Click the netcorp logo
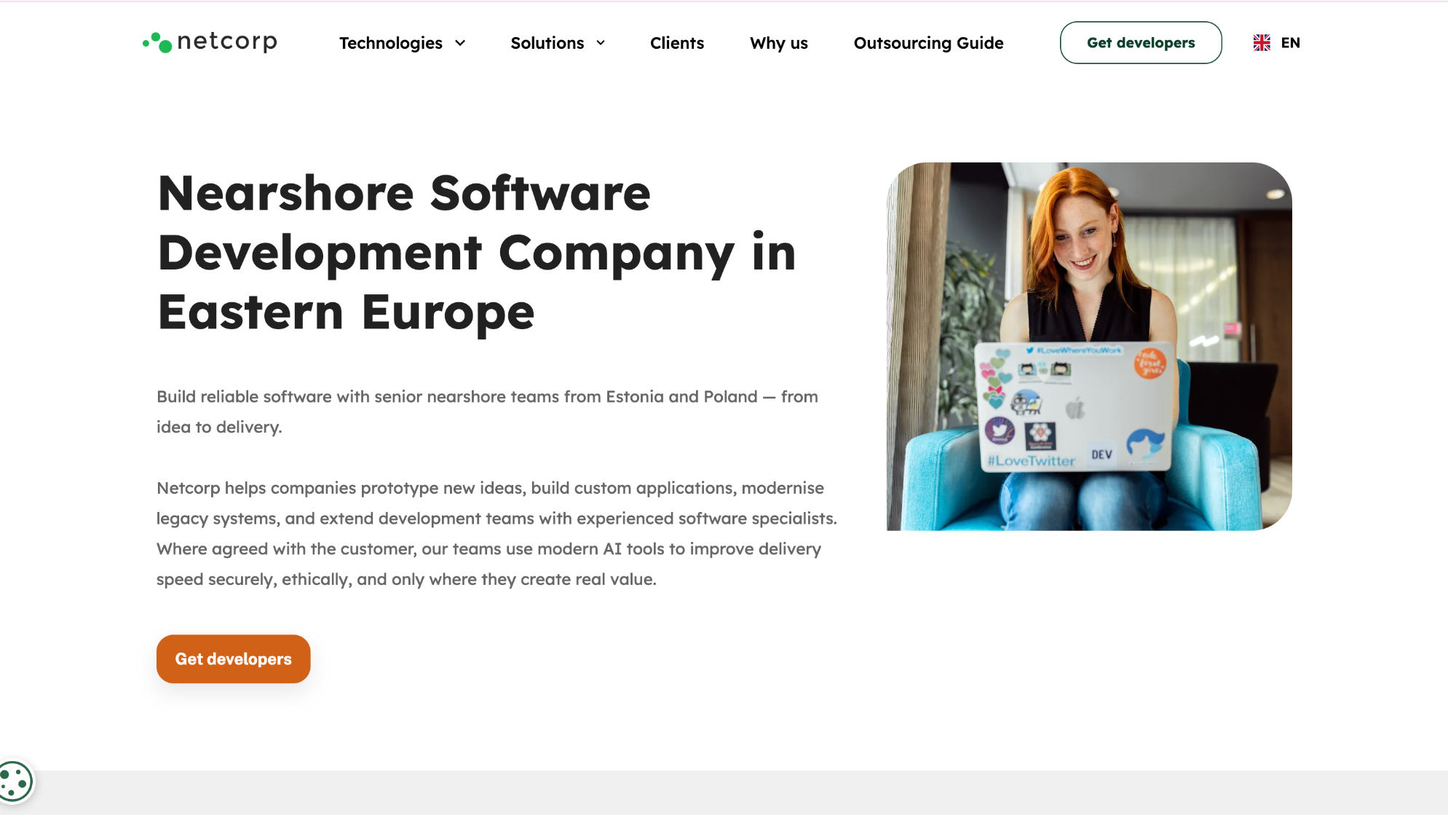 (210, 42)
